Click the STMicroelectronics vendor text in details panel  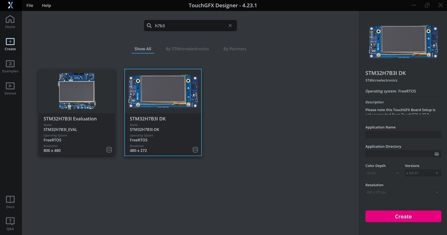click(381, 80)
